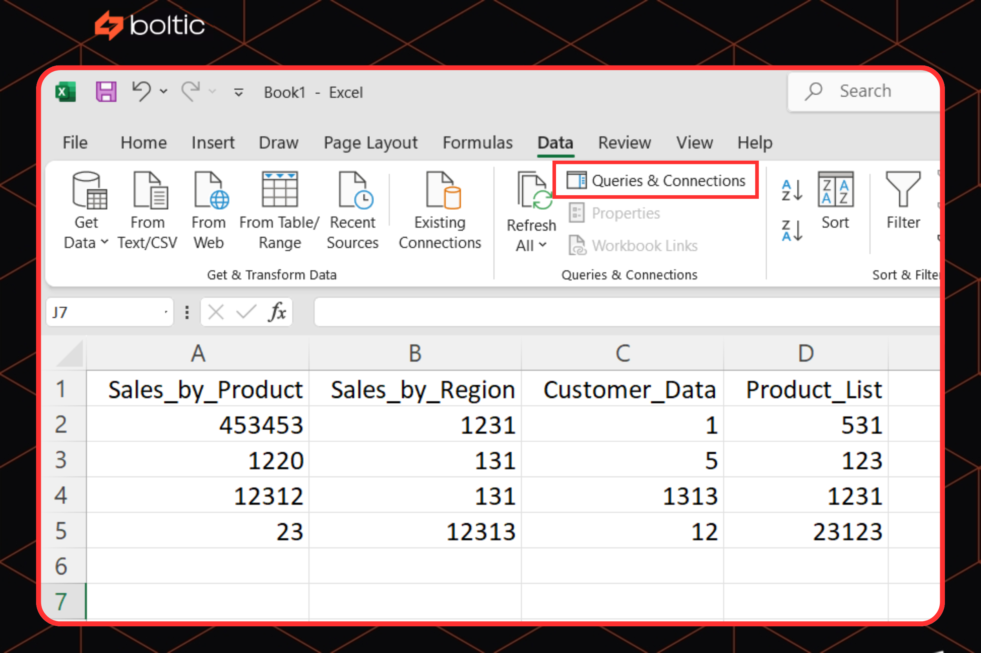Click cell Customer_Data
This screenshot has height=653, width=981.
[623, 389]
